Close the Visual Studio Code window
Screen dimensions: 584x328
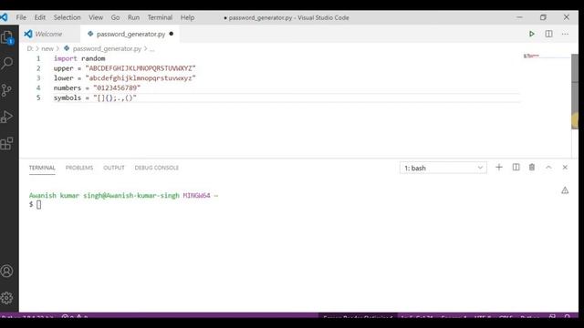pos(567,17)
